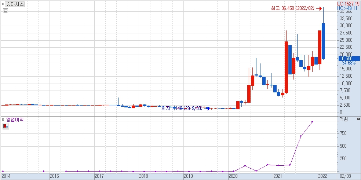The width and height of the screenshot is (361, 180).
Task: Click the 25,000 price axis value
Action: coord(346,40)
